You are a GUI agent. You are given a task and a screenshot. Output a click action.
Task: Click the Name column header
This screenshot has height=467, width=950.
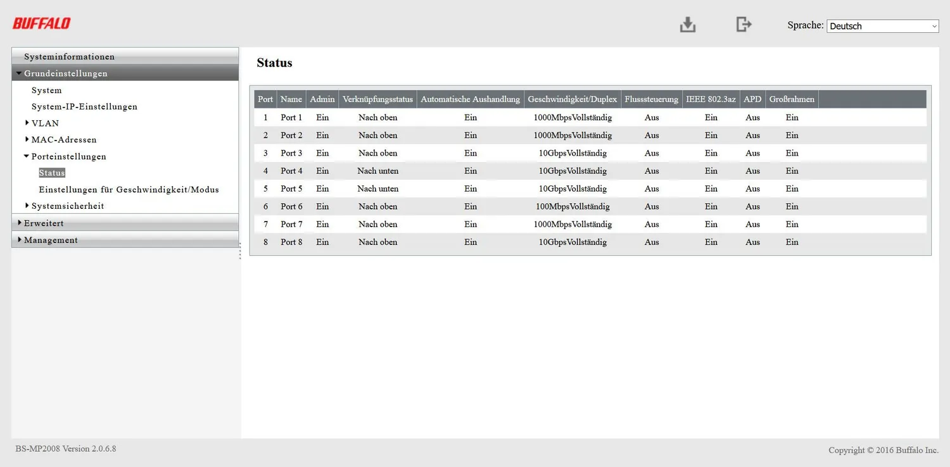pos(291,99)
